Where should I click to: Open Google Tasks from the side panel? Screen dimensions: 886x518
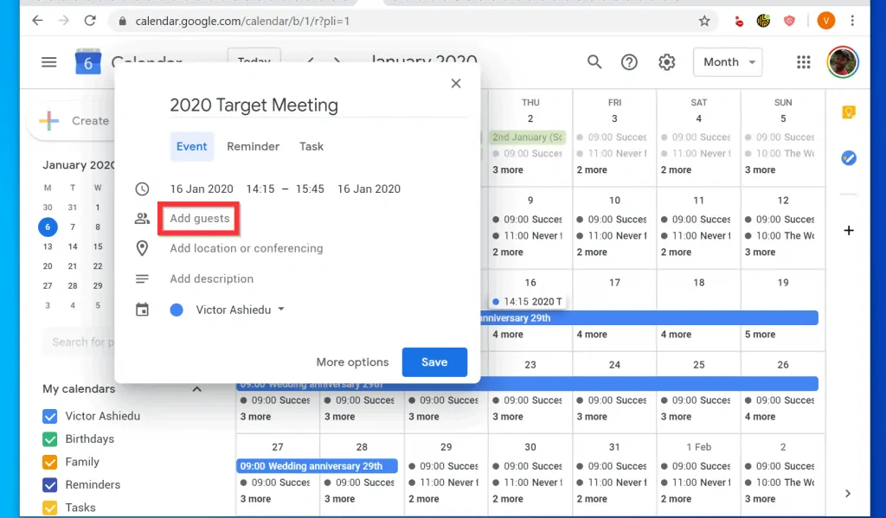click(848, 157)
